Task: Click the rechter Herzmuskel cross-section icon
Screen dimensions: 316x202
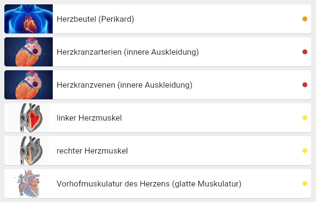Action: [x=29, y=151]
